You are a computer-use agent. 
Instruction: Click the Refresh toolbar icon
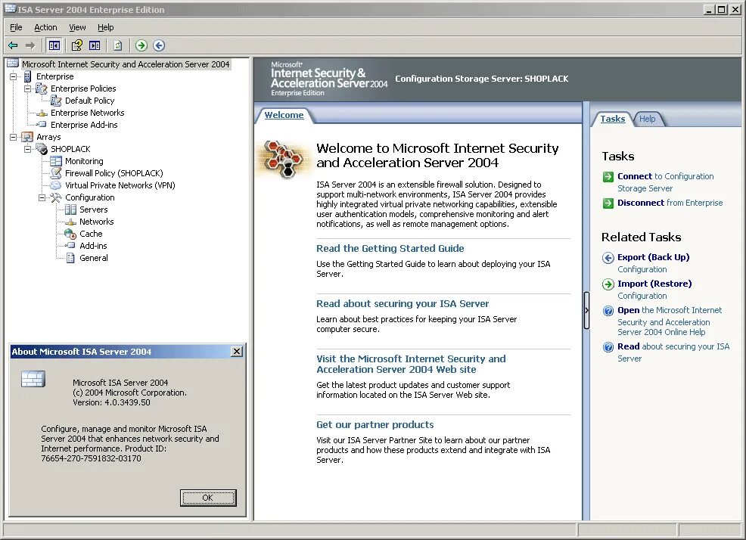[117, 45]
